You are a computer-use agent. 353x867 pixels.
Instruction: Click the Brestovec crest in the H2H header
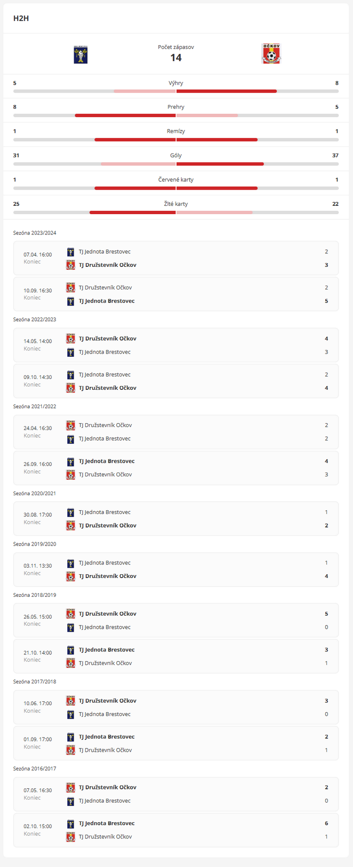click(81, 55)
